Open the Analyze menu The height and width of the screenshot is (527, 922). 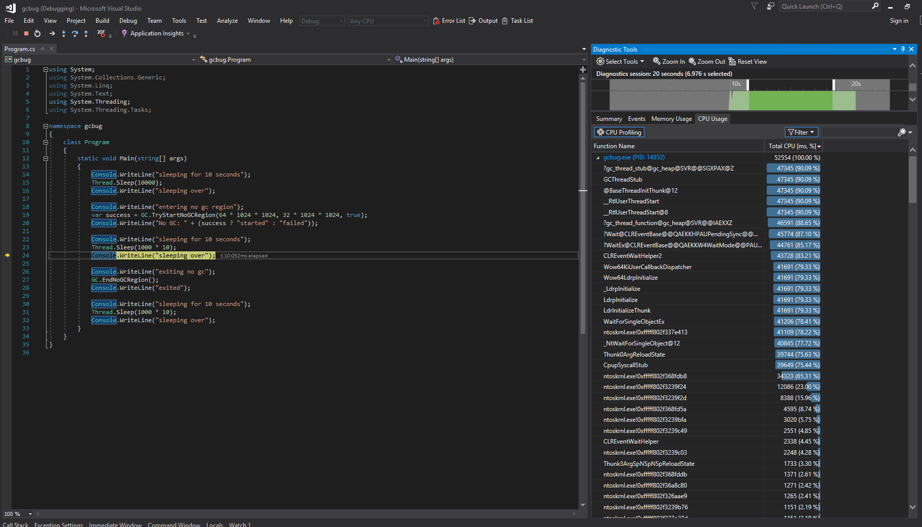pyautogui.click(x=227, y=21)
